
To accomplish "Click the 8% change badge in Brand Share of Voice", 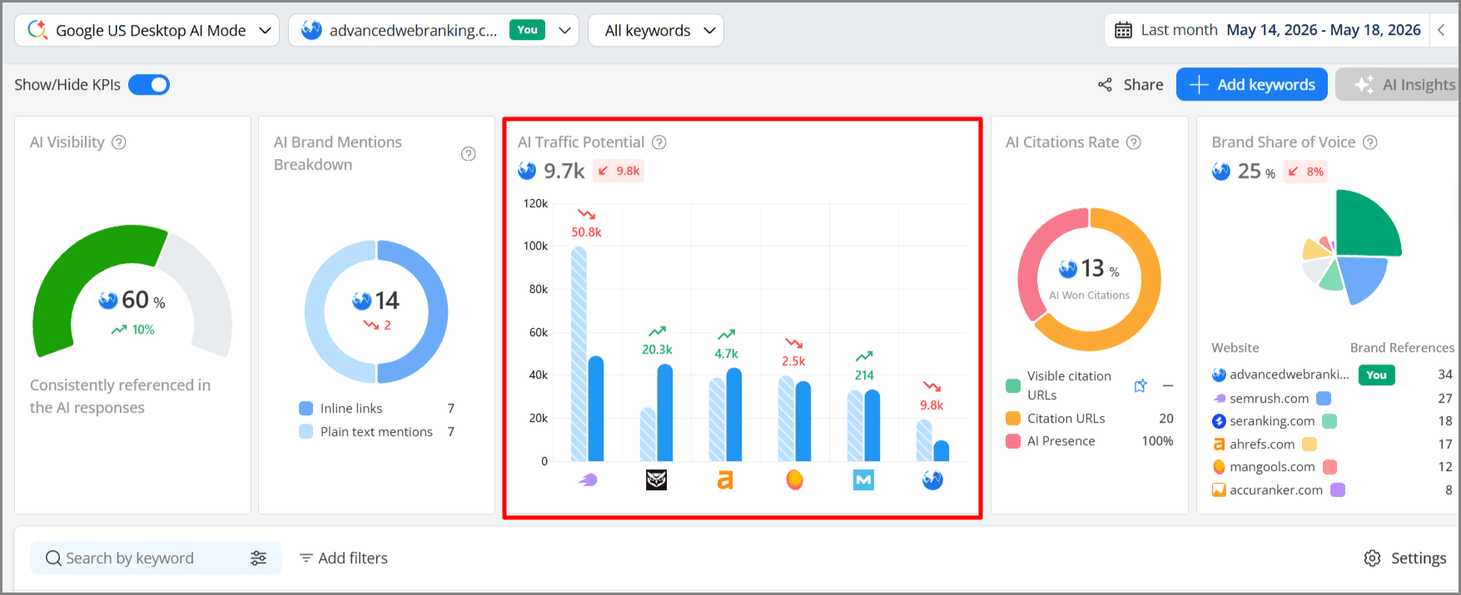I will pos(1305,171).
